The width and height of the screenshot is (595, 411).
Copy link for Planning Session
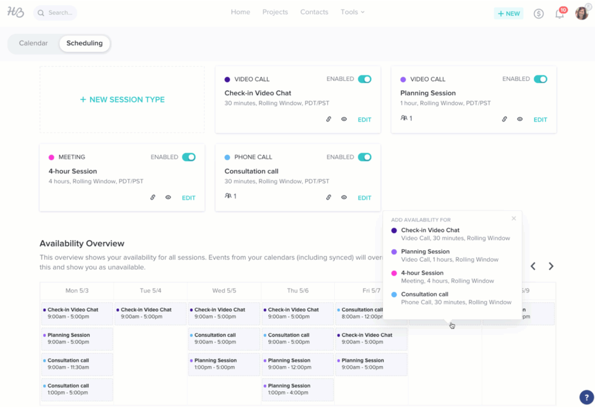(504, 119)
